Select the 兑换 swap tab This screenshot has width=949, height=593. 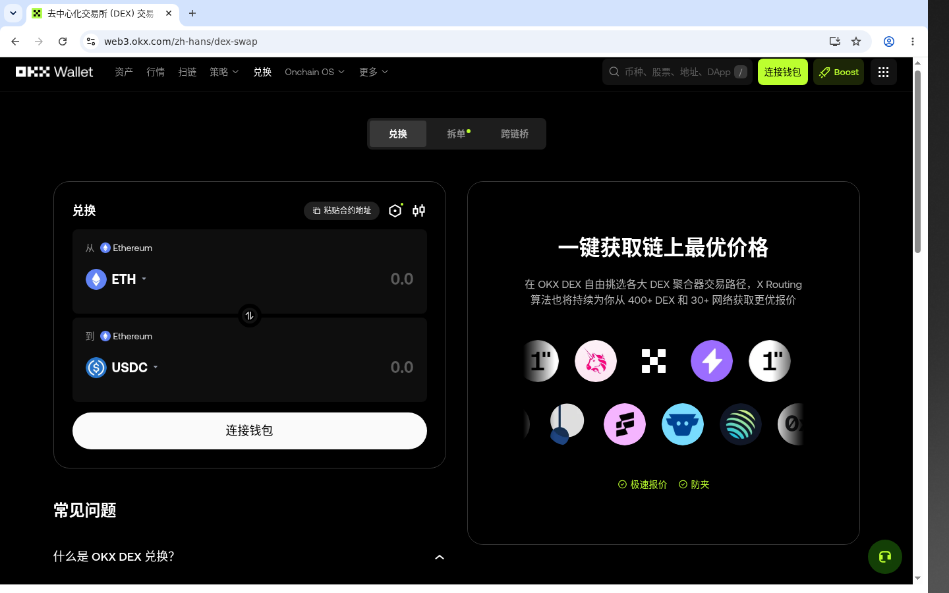coord(398,134)
